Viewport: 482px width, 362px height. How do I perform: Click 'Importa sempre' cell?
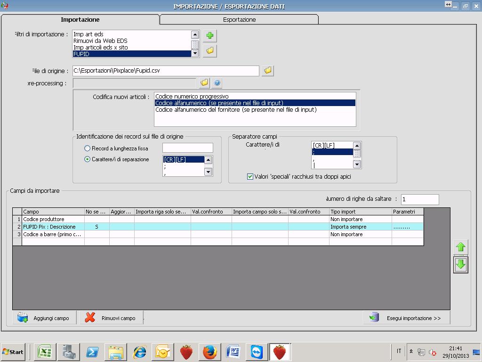[x=361, y=227]
